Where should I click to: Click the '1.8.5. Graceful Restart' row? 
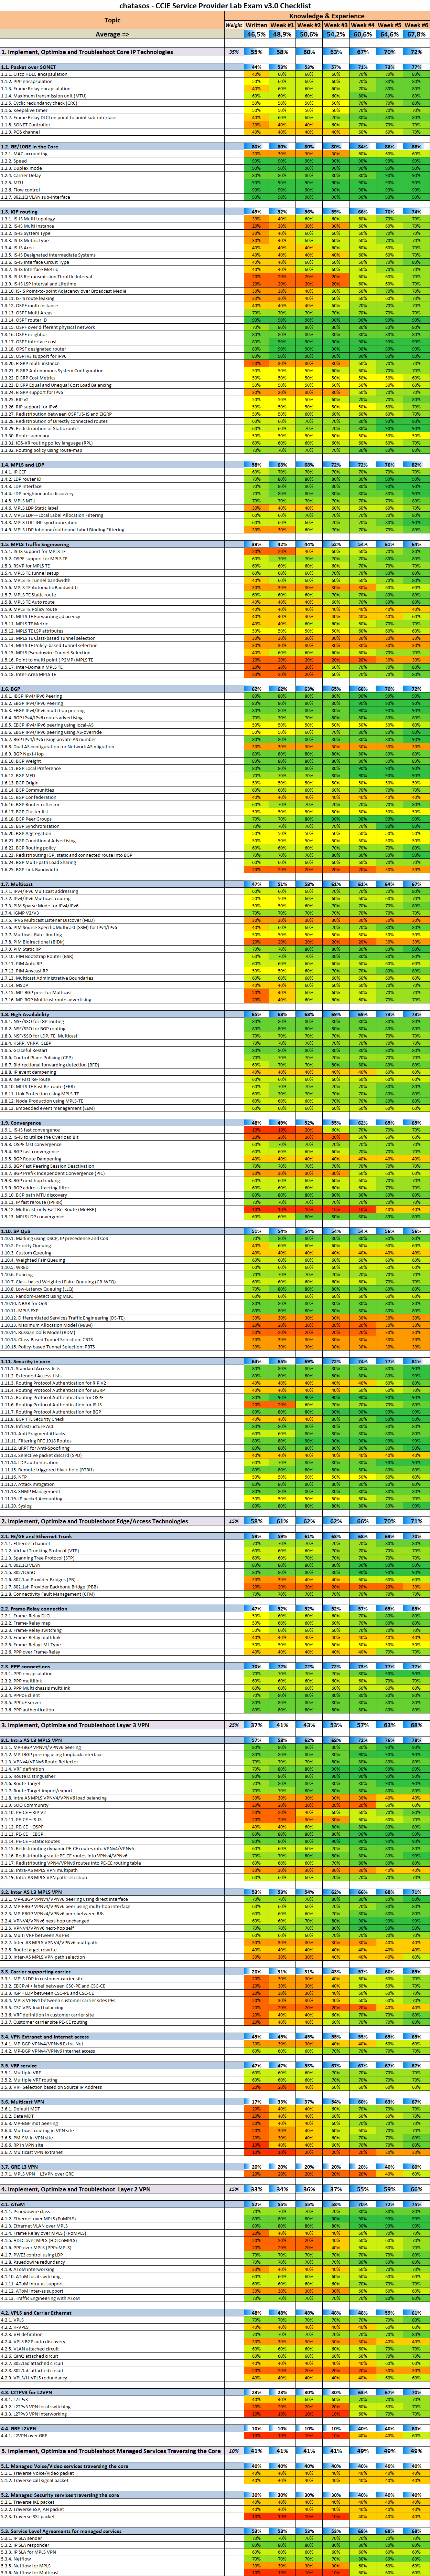tap(112, 1050)
